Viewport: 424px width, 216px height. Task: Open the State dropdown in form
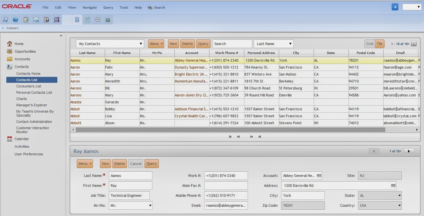(380, 195)
